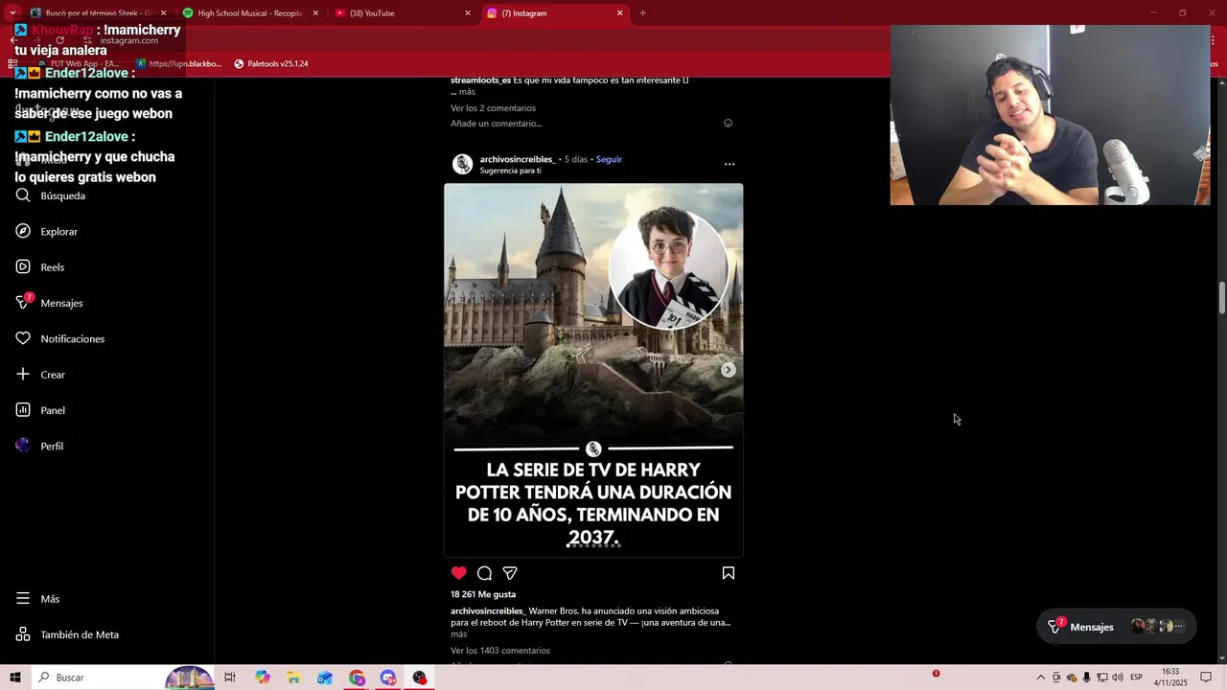Open the 18 261 Me gusta likes list
The height and width of the screenshot is (690, 1227).
483,594
